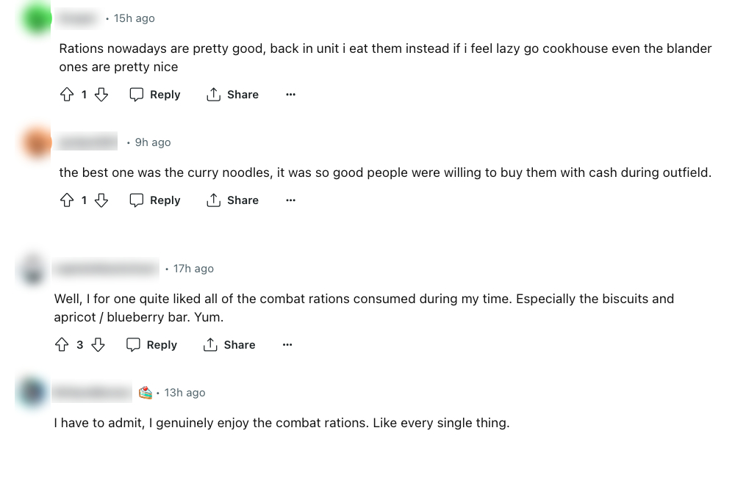The width and height of the screenshot is (735, 483).
Task: Click the cake day icon beside username
Action: 146,393
